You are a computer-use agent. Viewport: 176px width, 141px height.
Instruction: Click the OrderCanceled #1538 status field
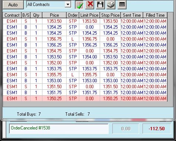[x=59, y=129]
